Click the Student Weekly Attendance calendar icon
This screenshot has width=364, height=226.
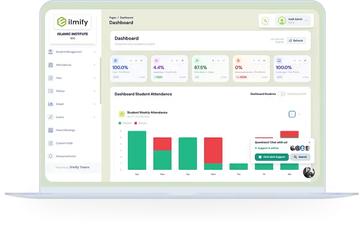click(122, 114)
